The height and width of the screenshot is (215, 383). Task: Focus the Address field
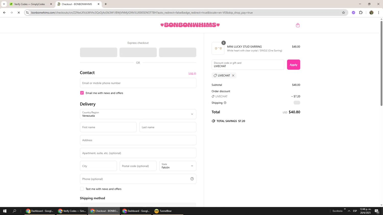pyautogui.click(x=138, y=140)
